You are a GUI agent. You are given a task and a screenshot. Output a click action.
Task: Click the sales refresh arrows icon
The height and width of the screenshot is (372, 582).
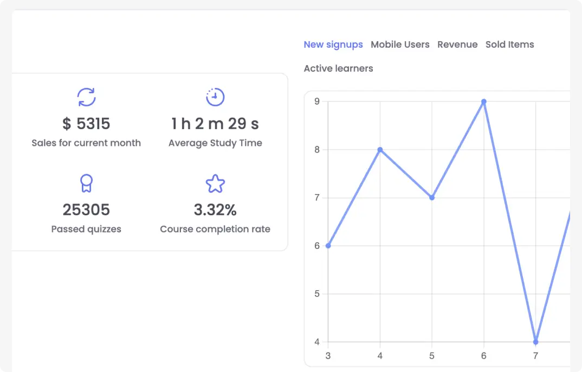click(87, 97)
